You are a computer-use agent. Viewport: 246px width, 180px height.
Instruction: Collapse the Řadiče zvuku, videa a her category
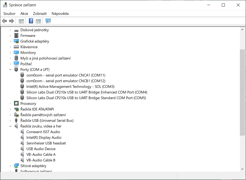click(x=10, y=126)
